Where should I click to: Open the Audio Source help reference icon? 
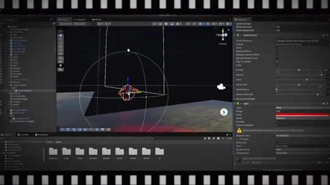point(324,35)
